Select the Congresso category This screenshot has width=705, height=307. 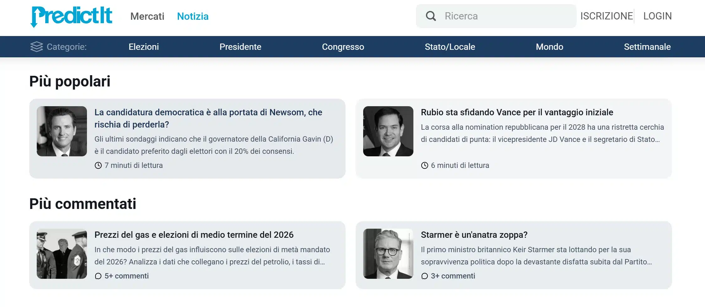(343, 47)
